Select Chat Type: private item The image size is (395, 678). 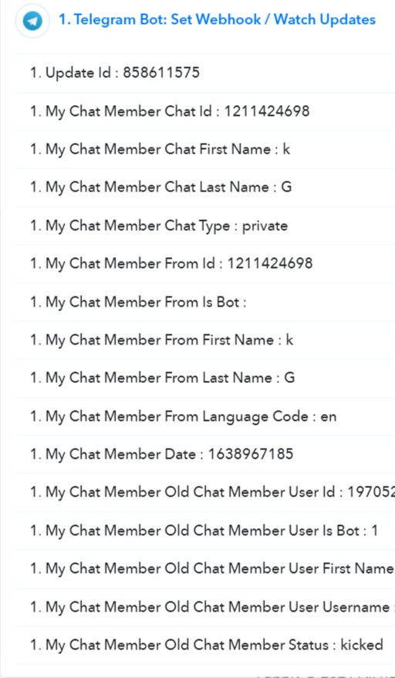click(x=205, y=225)
